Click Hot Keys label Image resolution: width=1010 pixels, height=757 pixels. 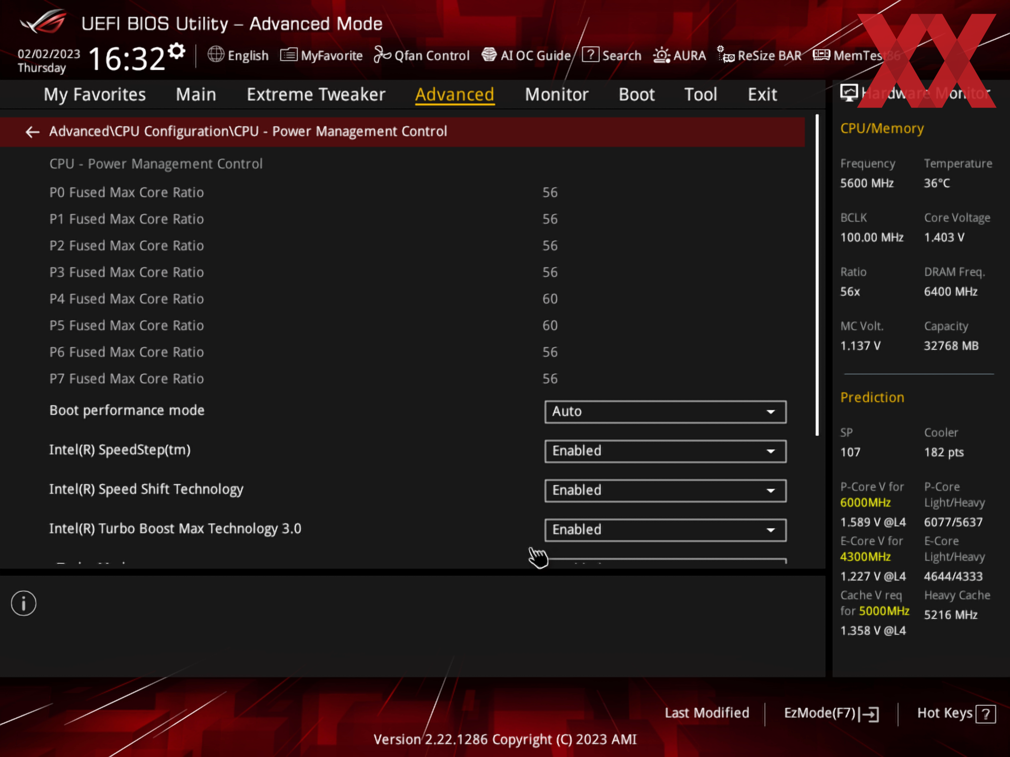click(x=945, y=713)
